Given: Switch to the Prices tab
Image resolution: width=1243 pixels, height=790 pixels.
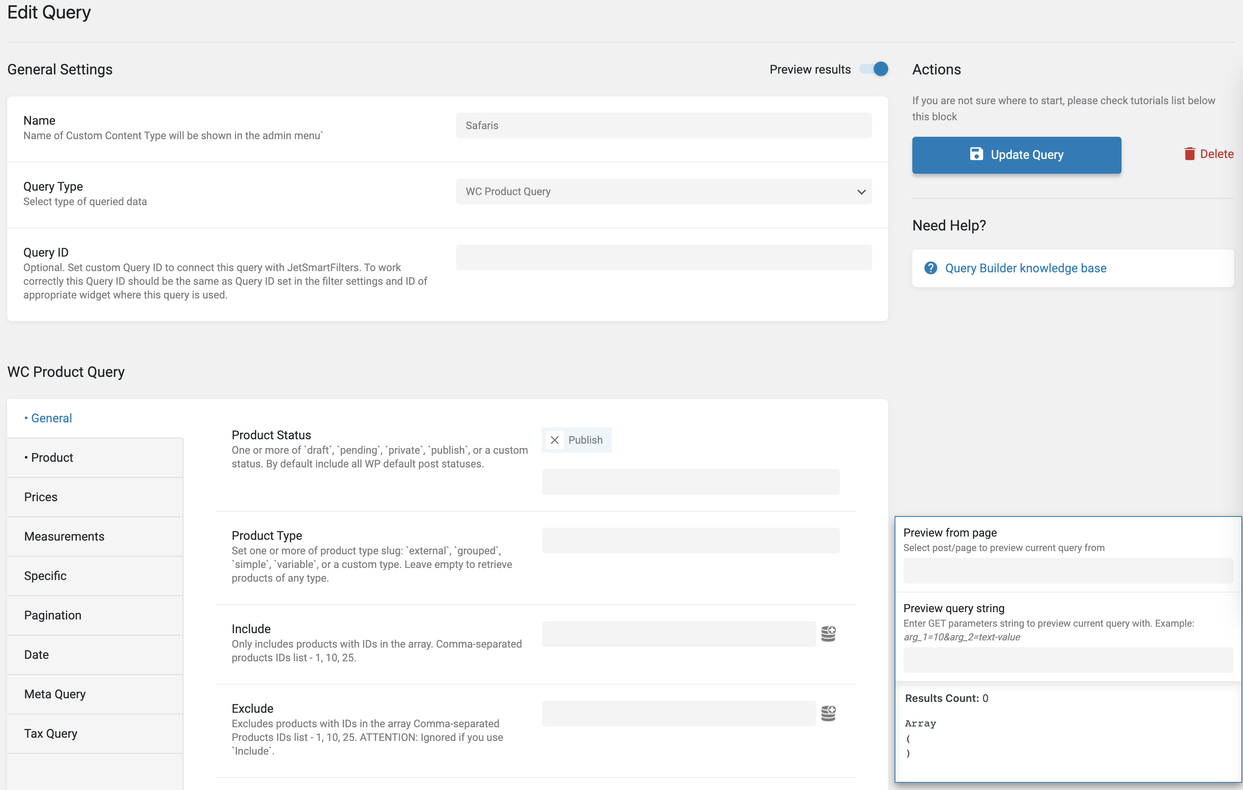Looking at the screenshot, I should pos(41,497).
